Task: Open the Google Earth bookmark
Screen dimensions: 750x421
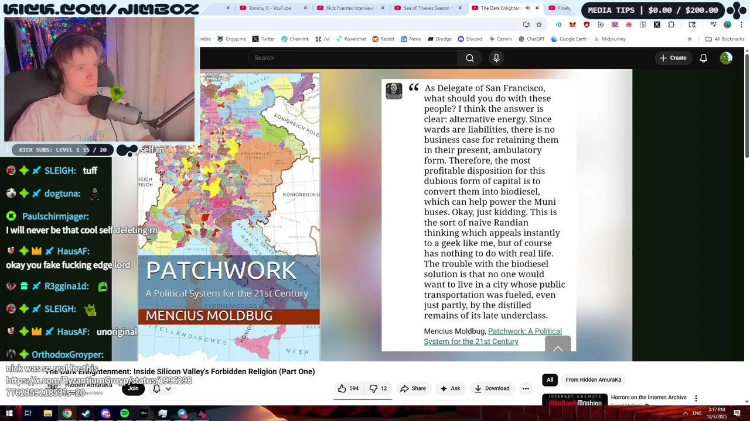Action: coord(568,39)
